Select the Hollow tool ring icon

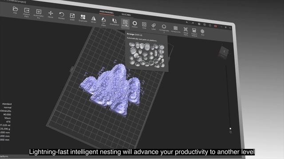[x=134, y=23]
